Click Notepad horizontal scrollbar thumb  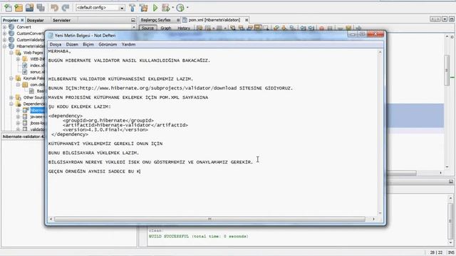tap(209, 219)
